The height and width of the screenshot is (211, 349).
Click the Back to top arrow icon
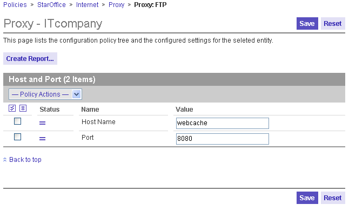pyautogui.click(x=5, y=160)
